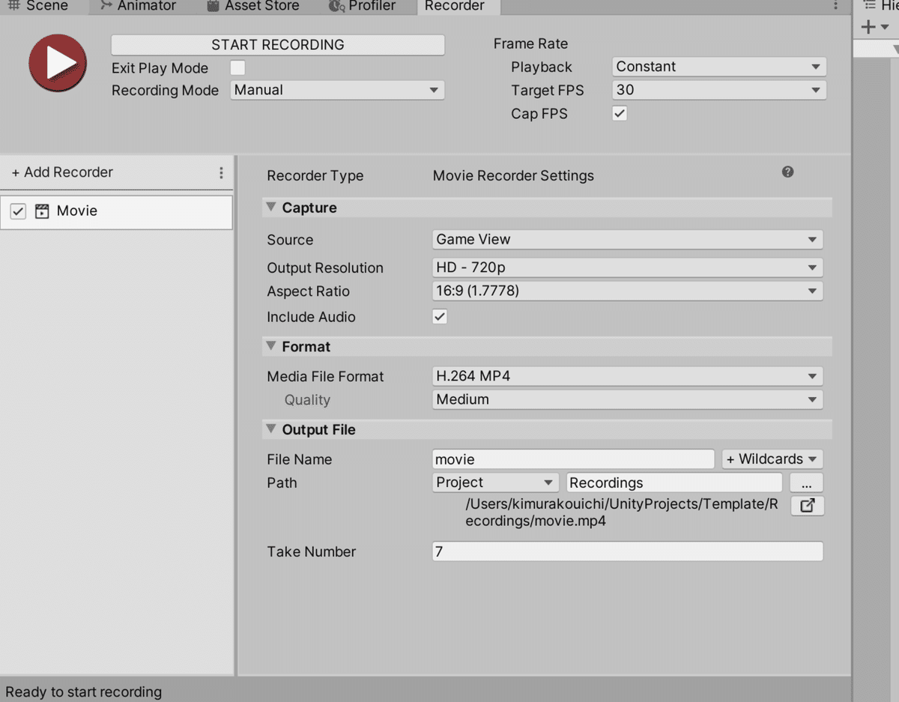Toggle the Exit Play Mode checkbox
The width and height of the screenshot is (899, 702).
click(x=237, y=67)
